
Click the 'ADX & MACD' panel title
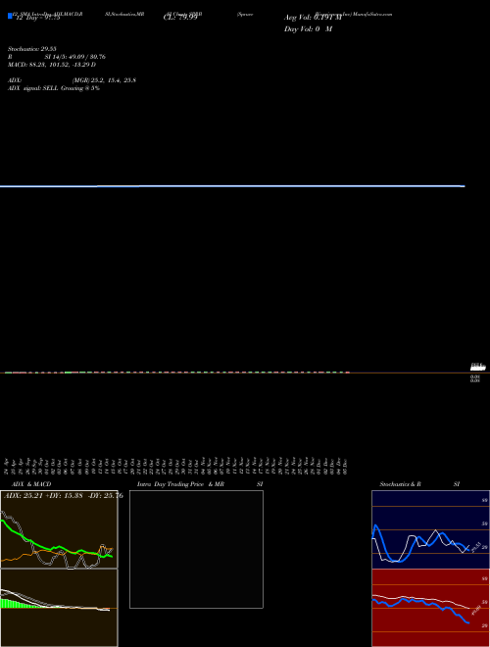point(31,484)
